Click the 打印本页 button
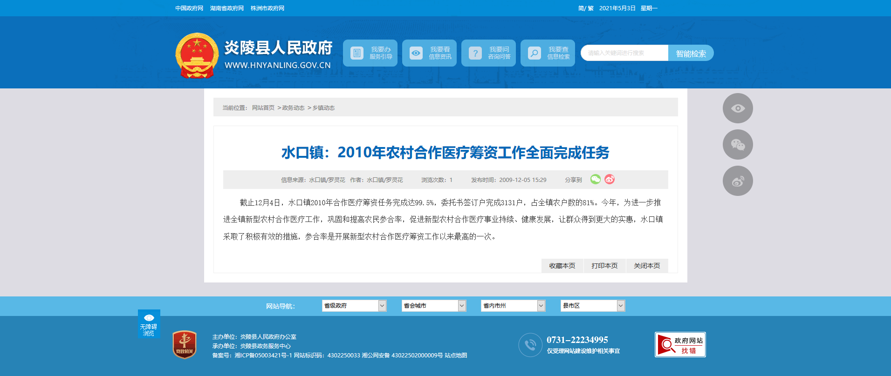Image resolution: width=891 pixels, height=376 pixels. 604,266
